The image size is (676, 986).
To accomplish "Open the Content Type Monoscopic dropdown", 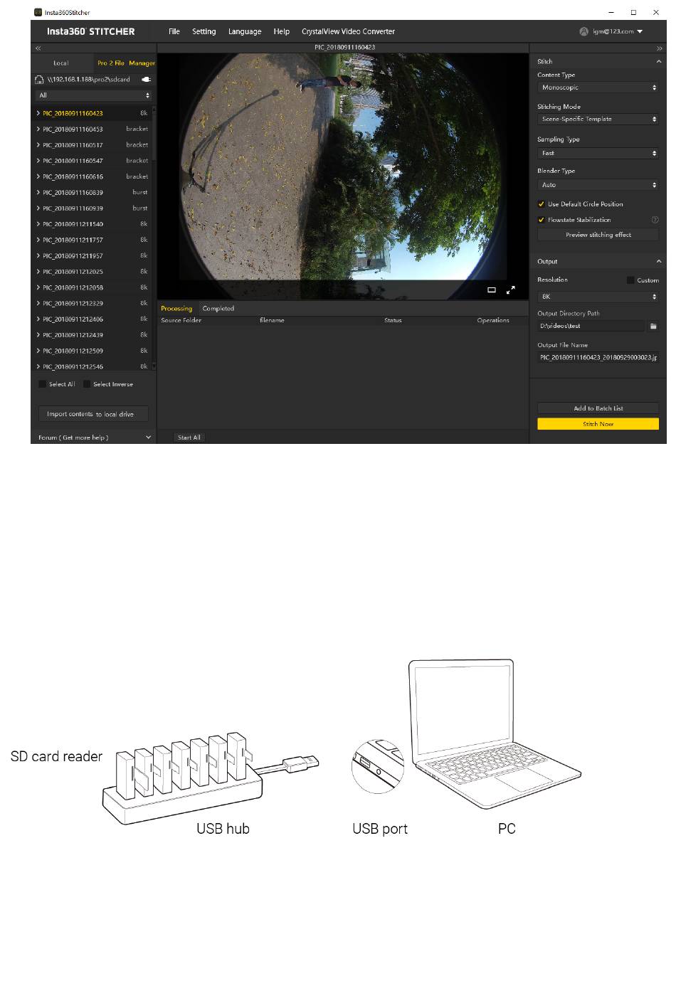I will pos(598,88).
